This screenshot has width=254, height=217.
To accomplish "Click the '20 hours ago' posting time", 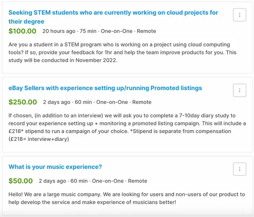I will tap(59, 31).
